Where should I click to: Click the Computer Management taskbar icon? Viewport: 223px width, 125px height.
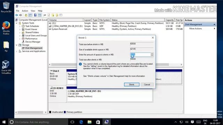(x=107, y=122)
